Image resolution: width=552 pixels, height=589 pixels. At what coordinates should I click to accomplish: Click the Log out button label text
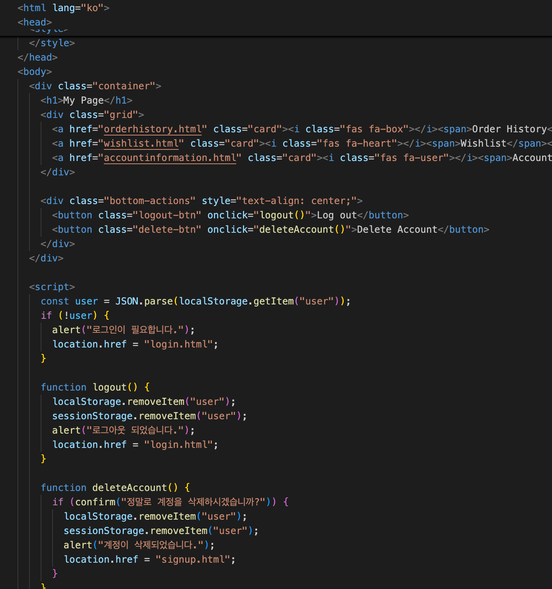tap(337, 215)
